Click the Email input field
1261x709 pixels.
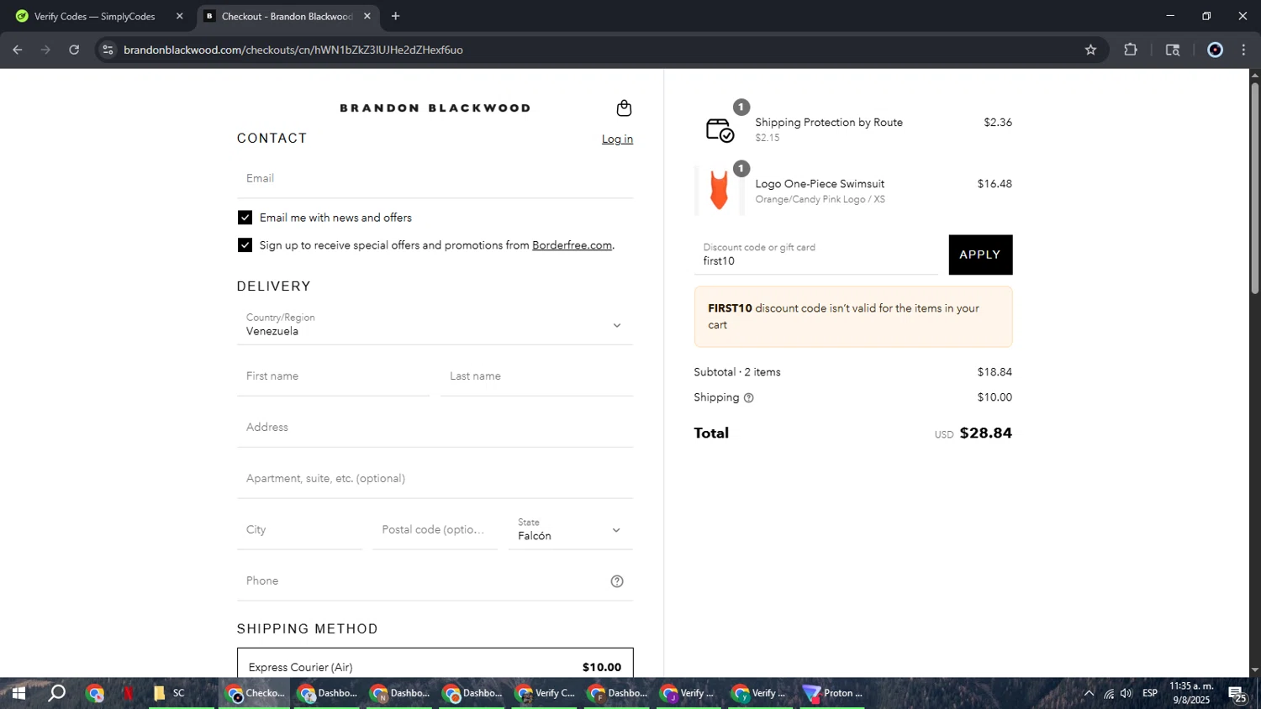(435, 178)
